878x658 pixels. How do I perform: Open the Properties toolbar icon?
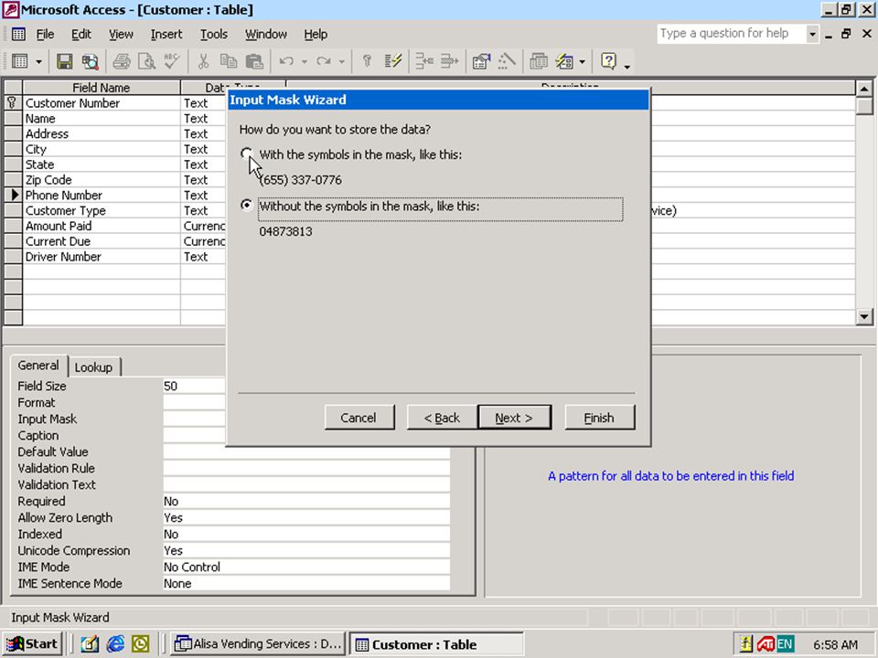coord(481,61)
